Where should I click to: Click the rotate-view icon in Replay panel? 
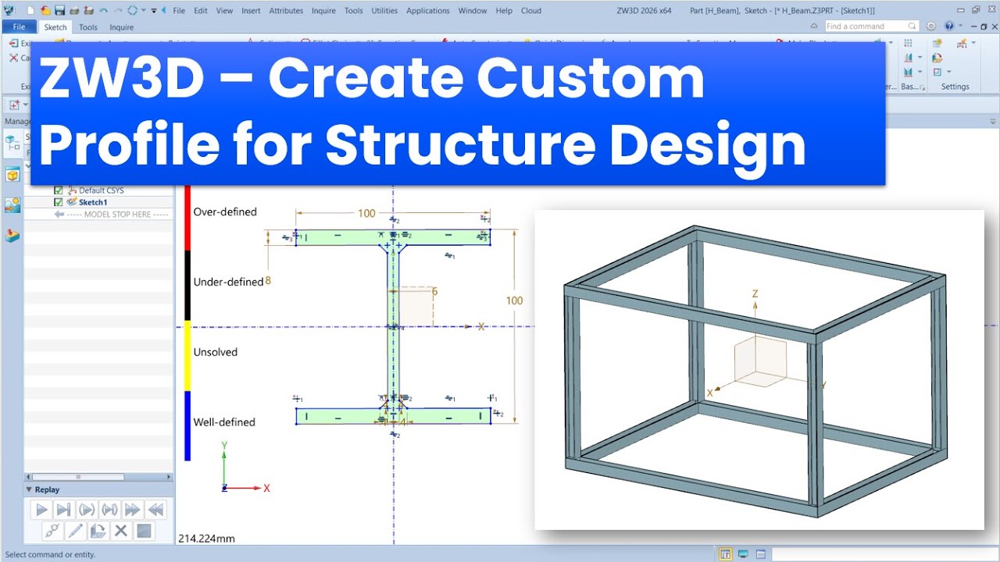pos(98,531)
